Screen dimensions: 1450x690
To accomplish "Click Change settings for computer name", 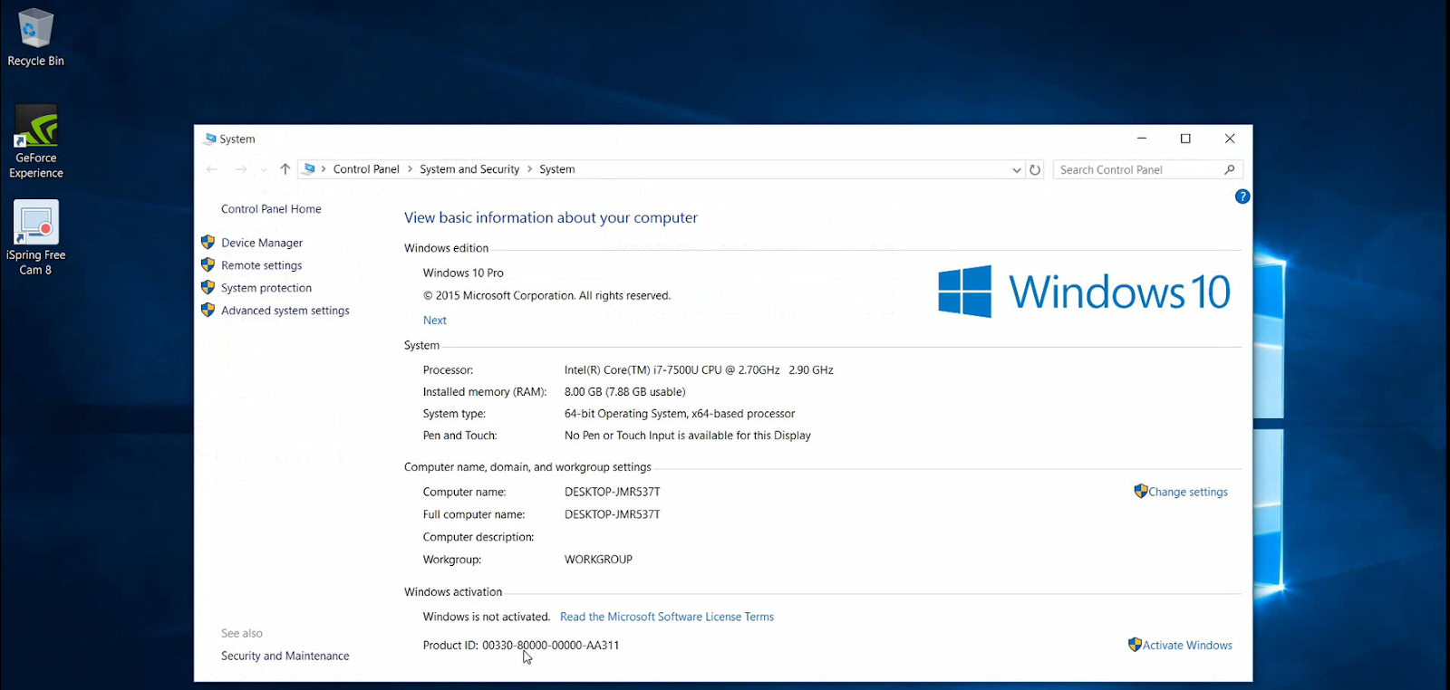I will 1188,492.
